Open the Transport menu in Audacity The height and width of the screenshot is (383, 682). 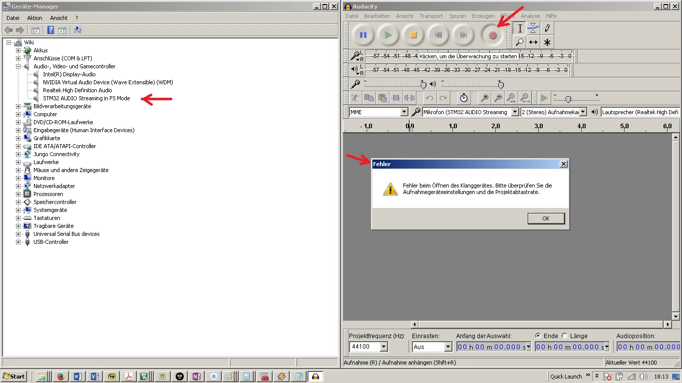click(x=431, y=16)
